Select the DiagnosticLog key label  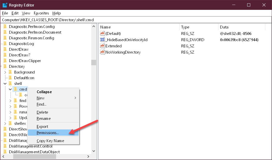(21, 44)
